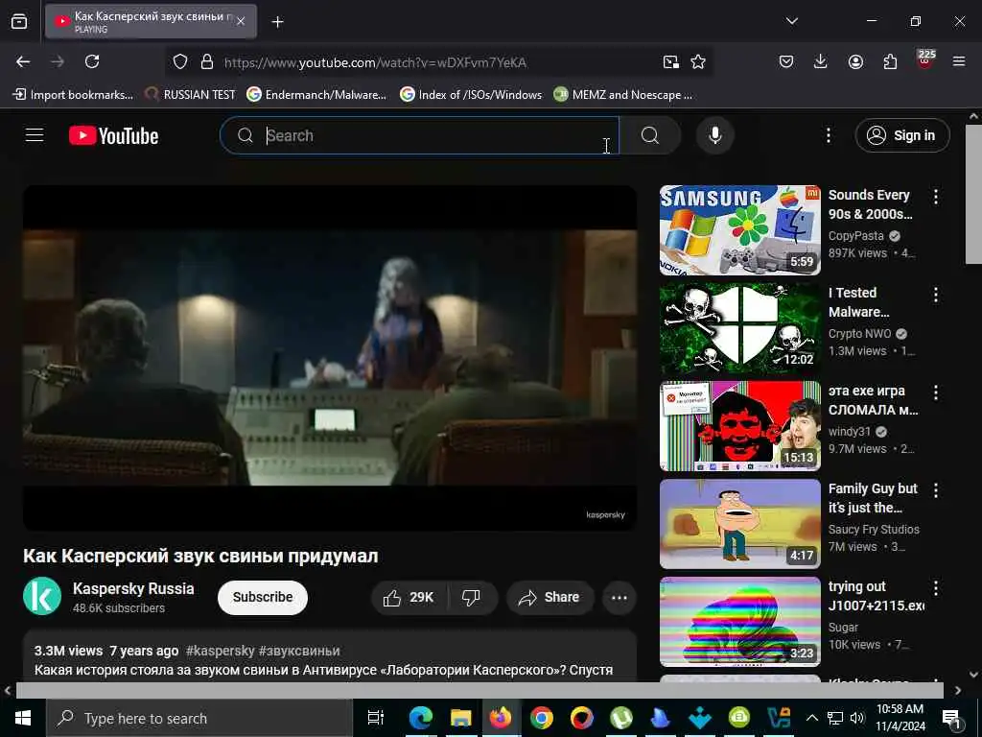Reload the current page
The height and width of the screenshot is (737, 982).
point(92,61)
